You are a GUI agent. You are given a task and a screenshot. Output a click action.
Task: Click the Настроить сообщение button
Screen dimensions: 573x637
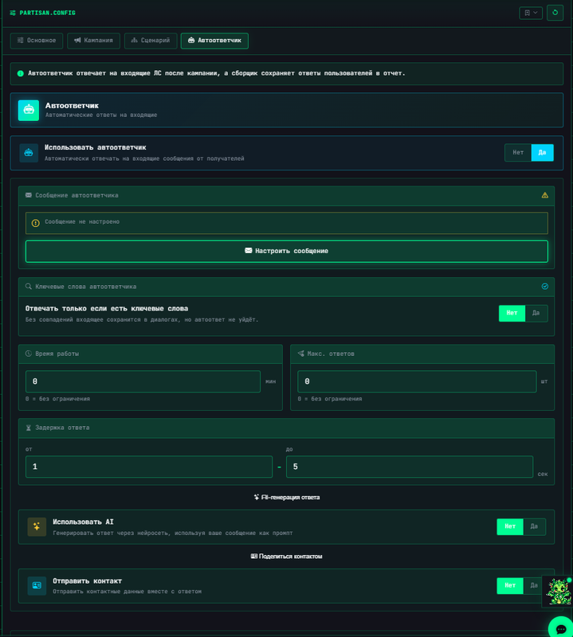coord(287,252)
